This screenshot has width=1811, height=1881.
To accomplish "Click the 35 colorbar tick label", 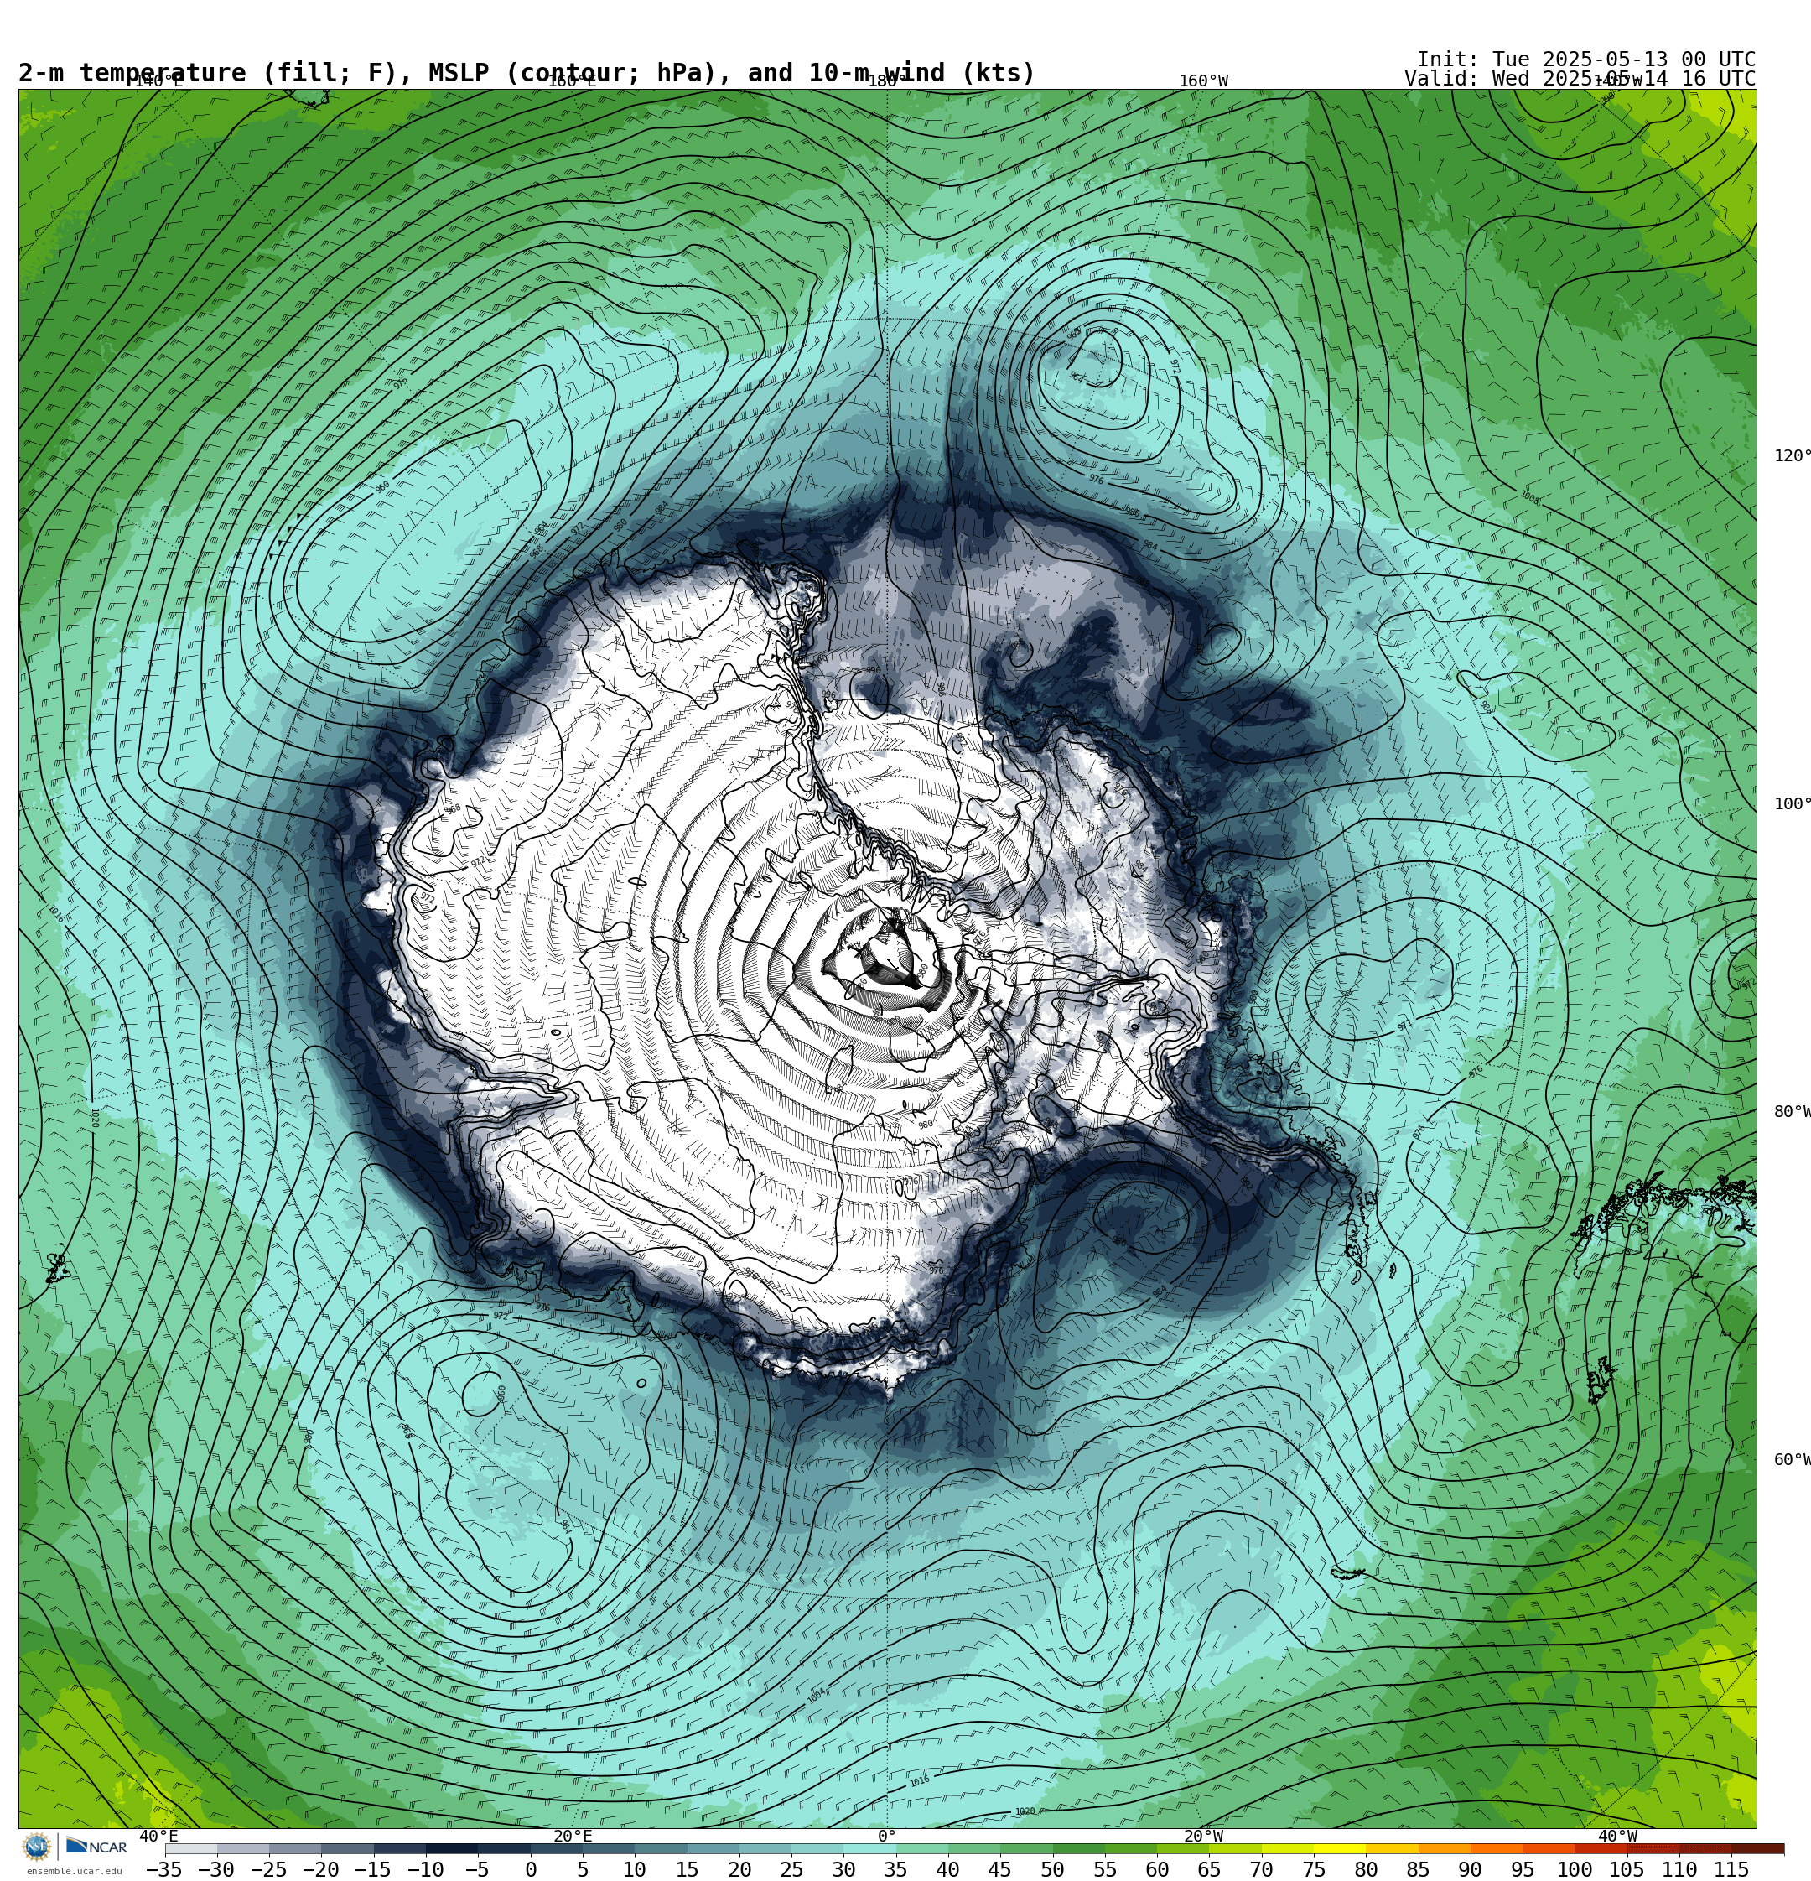I will coord(895,1869).
